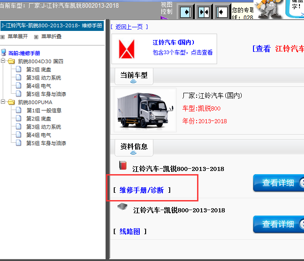Open 第4组 电气 under 凯锐800PUMA

39,135
